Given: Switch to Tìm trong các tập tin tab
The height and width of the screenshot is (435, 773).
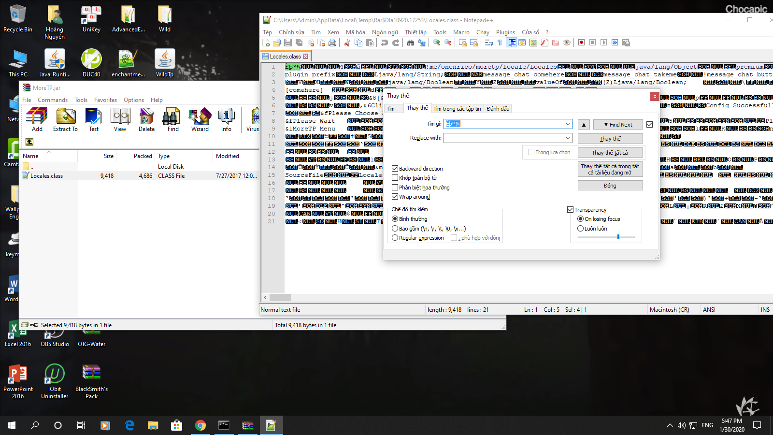Looking at the screenshot, I should 457,109.
